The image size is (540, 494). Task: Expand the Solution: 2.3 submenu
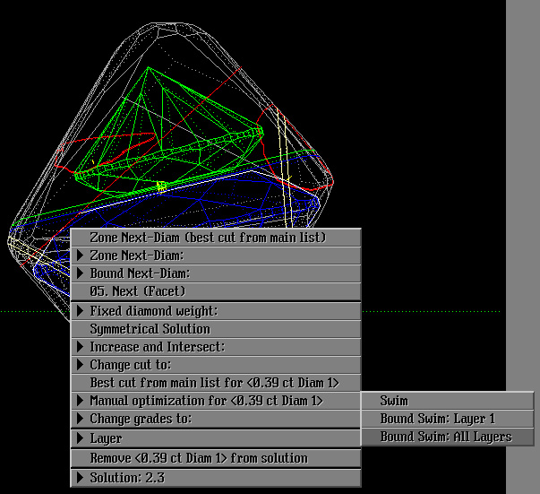coord(215,478)
